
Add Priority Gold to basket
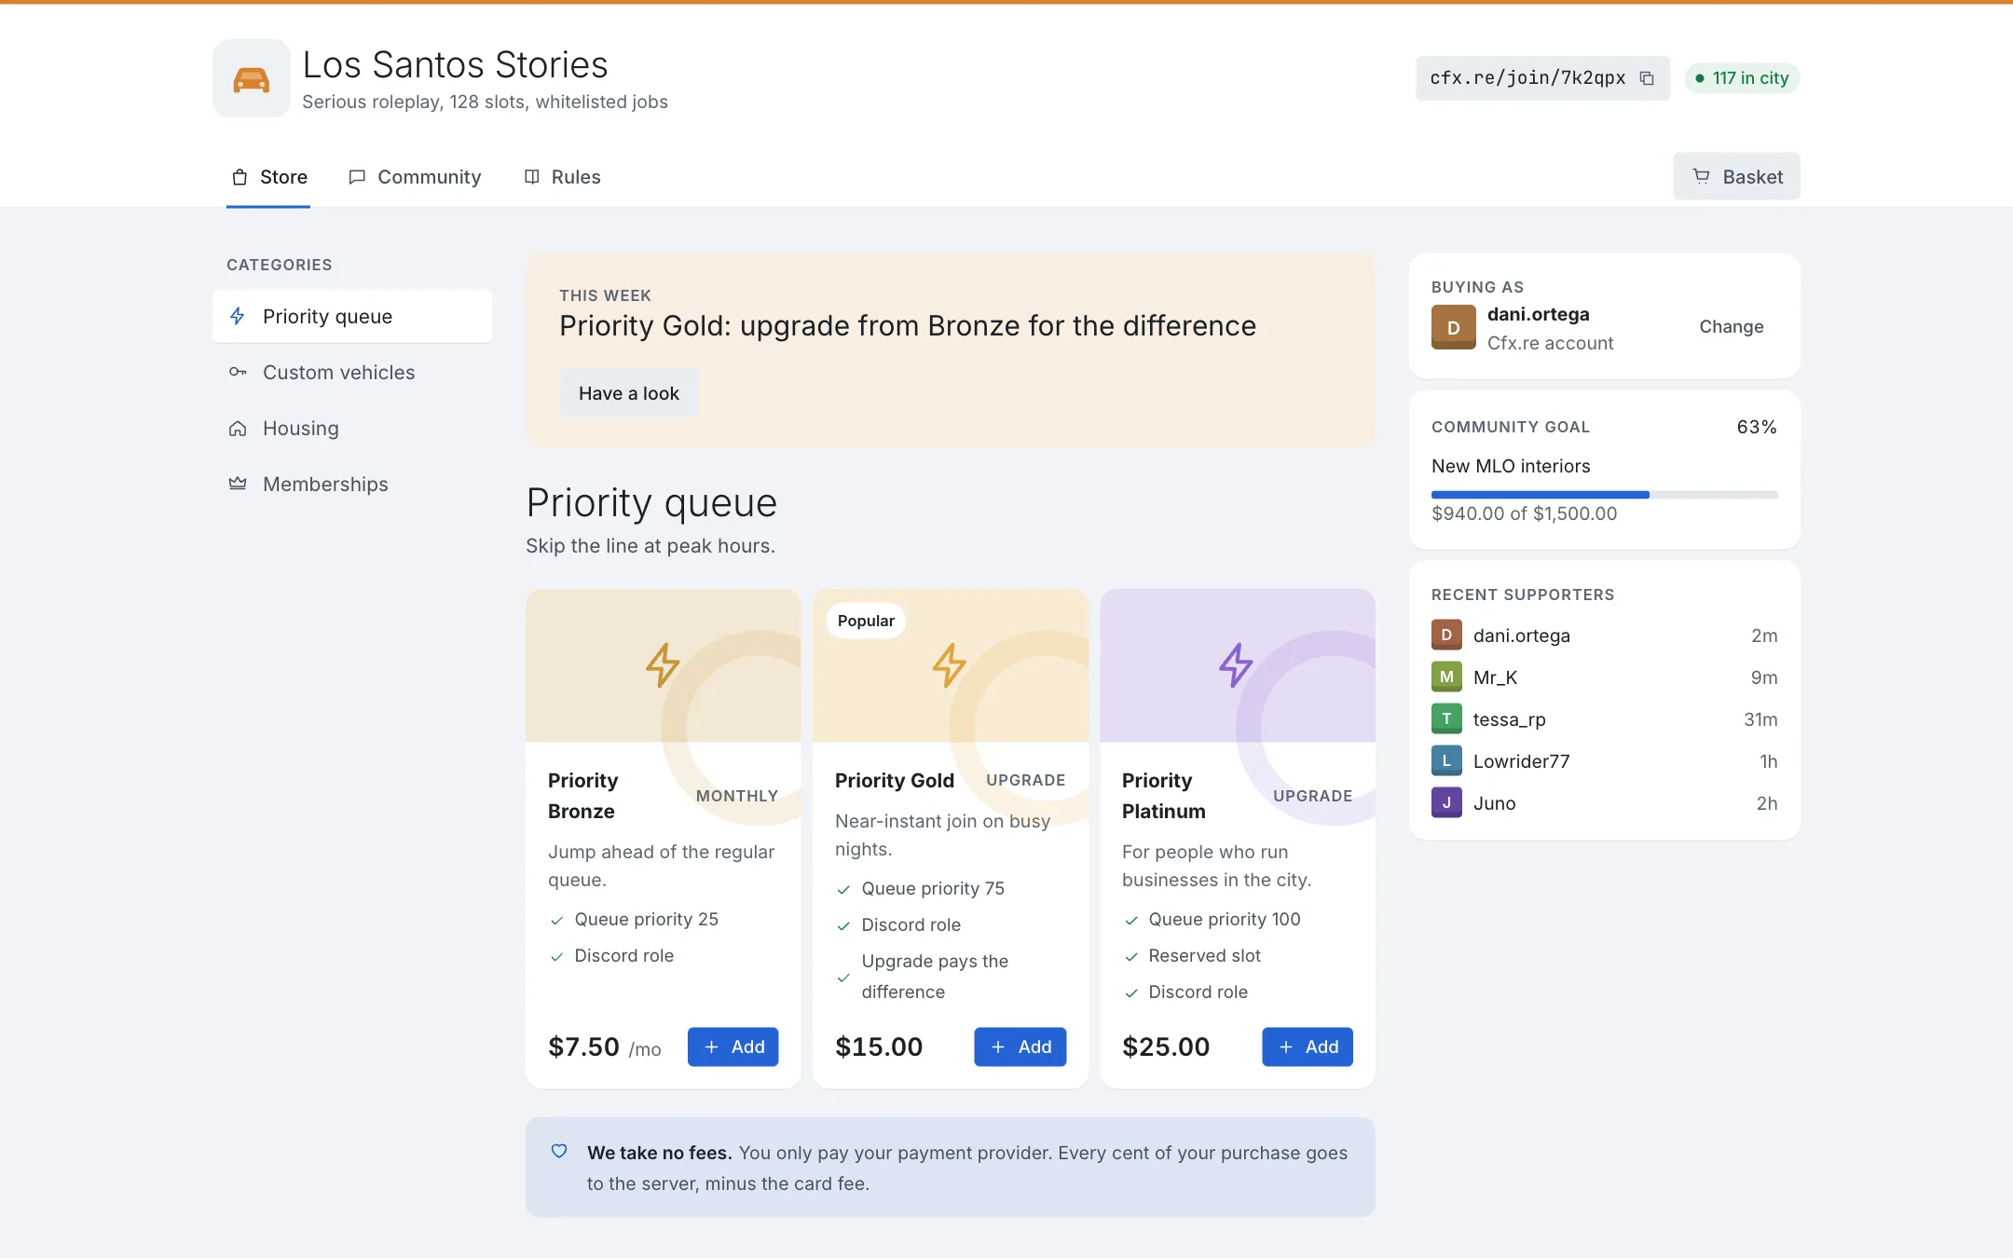tap(1020, 1046)
